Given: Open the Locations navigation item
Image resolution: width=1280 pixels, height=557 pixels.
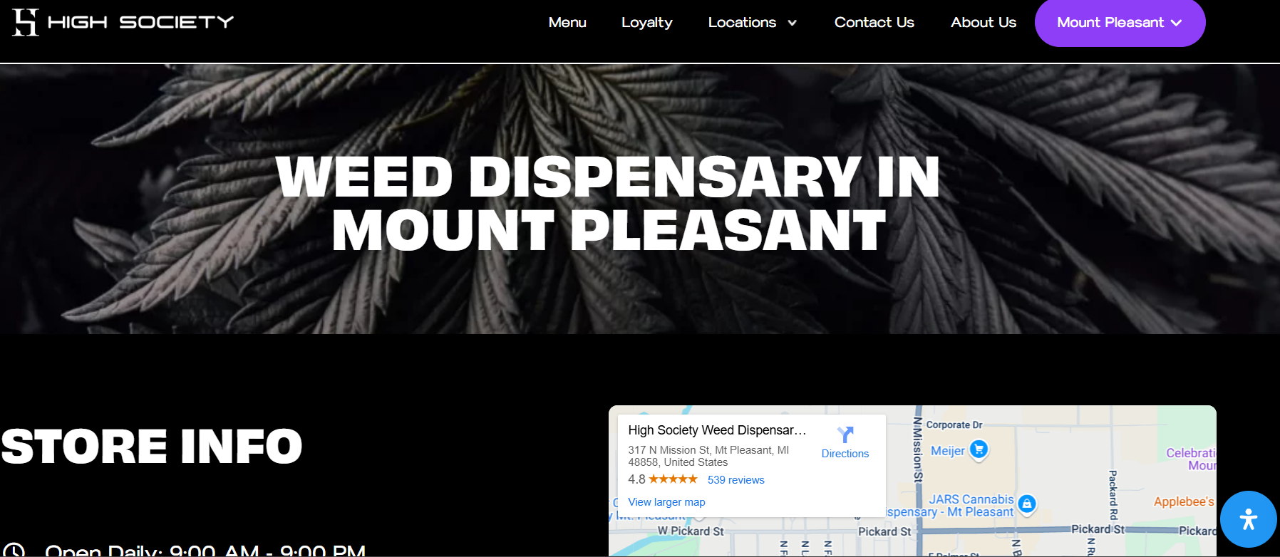Looking at the screenshot, I should pyautogui.click(x=742, y=22).
